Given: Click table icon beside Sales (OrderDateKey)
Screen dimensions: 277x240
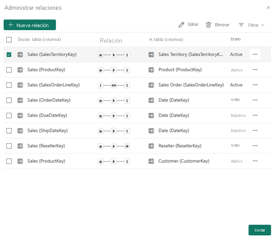Looking at the screenshot, I should point(20,100).
